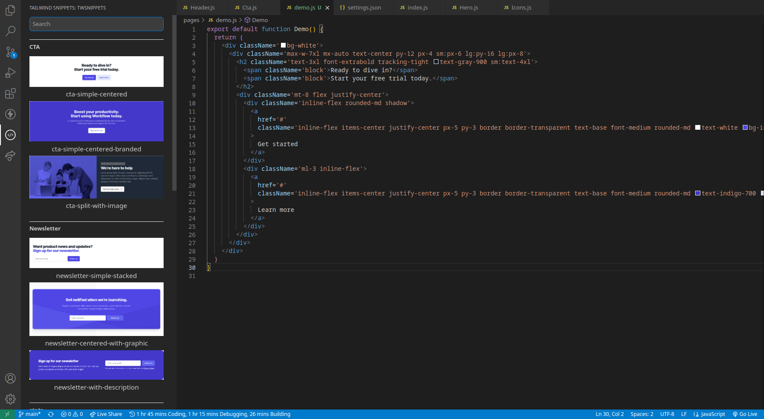This screenshot has height=419, width=764.
Task: Change end of line sequence LF
Action: tap(684, 414)
